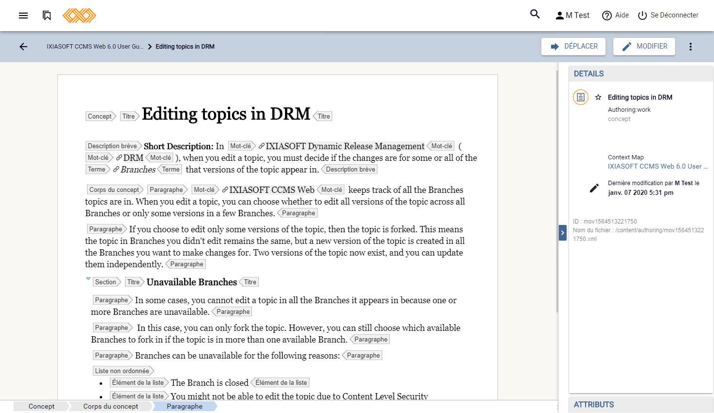Open the bookmarks collection icon

pyautogui.click(x=47, y=16)
